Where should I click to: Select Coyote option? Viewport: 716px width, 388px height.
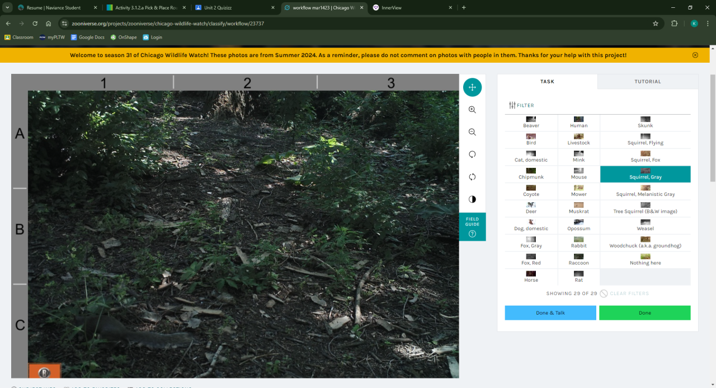(531, 191)
